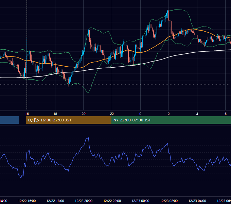Click the 0 hour label on chart axis
Screen dimensions: 231x204
pos(140,114)
